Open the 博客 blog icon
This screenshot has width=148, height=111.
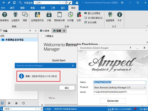click(25, 17)
